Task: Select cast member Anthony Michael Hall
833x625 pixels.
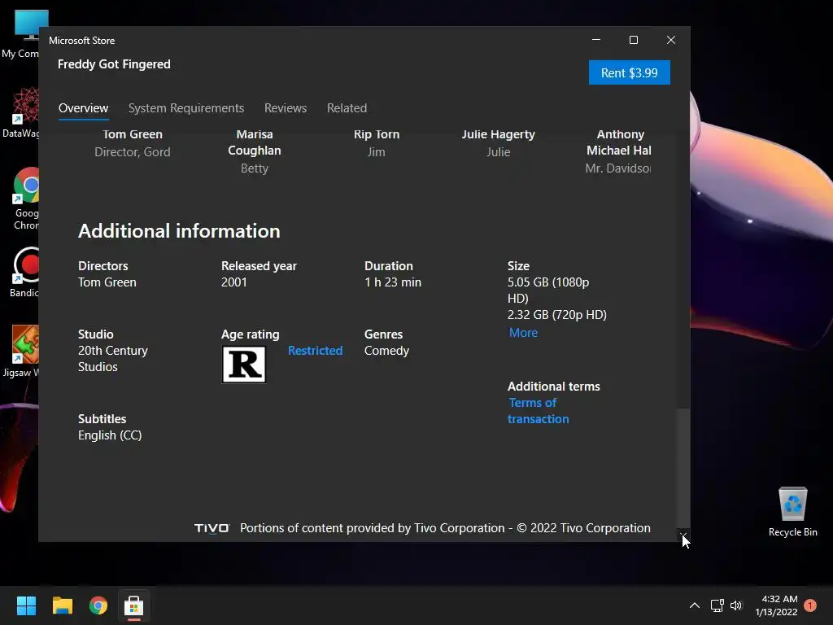Action: click(618, 151)
